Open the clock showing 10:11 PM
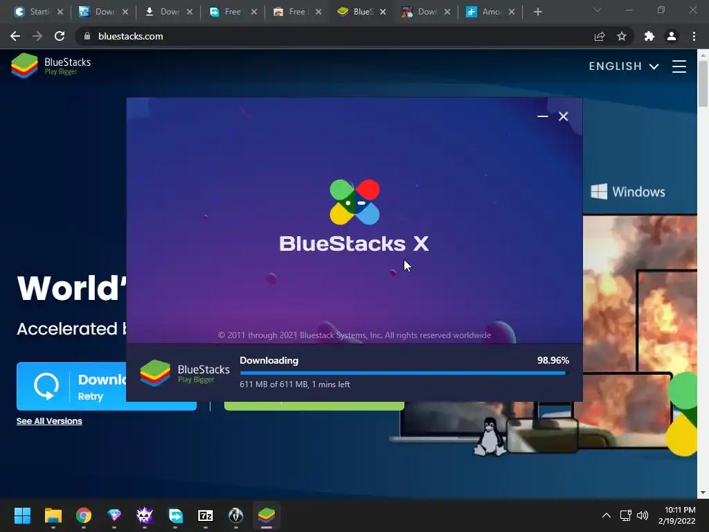Screen dimensions: 709x532 click(x=677, y=515)
